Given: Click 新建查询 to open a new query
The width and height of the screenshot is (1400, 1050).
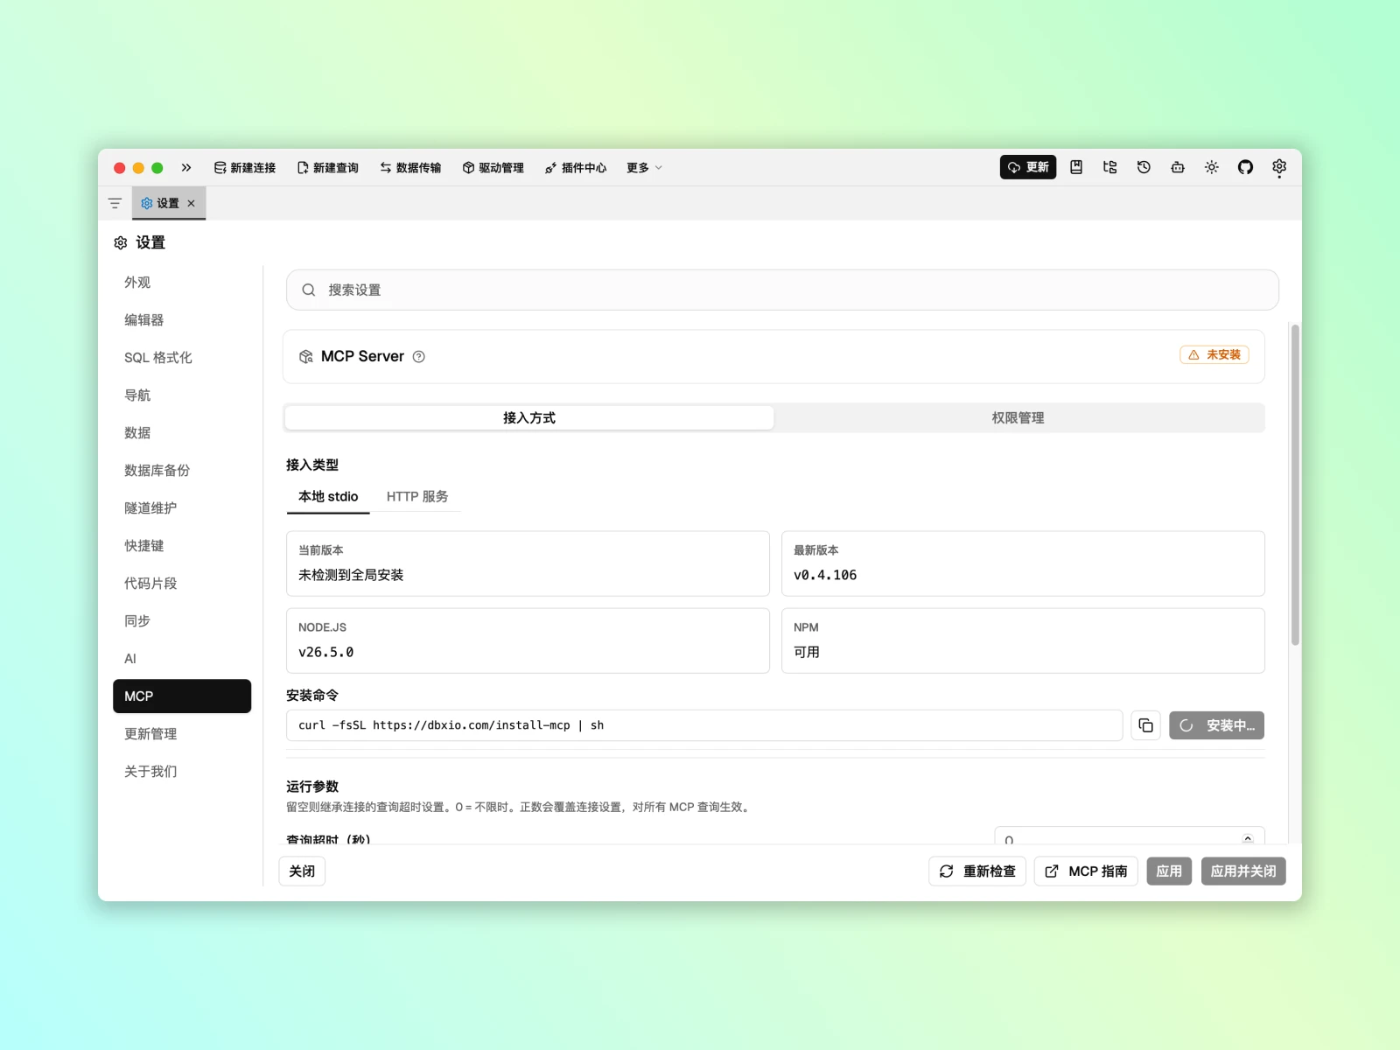Looking at the screenshot, I should [328, 167].
